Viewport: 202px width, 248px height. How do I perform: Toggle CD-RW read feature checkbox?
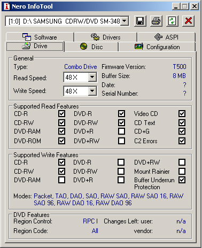click(x=61, y=122)
